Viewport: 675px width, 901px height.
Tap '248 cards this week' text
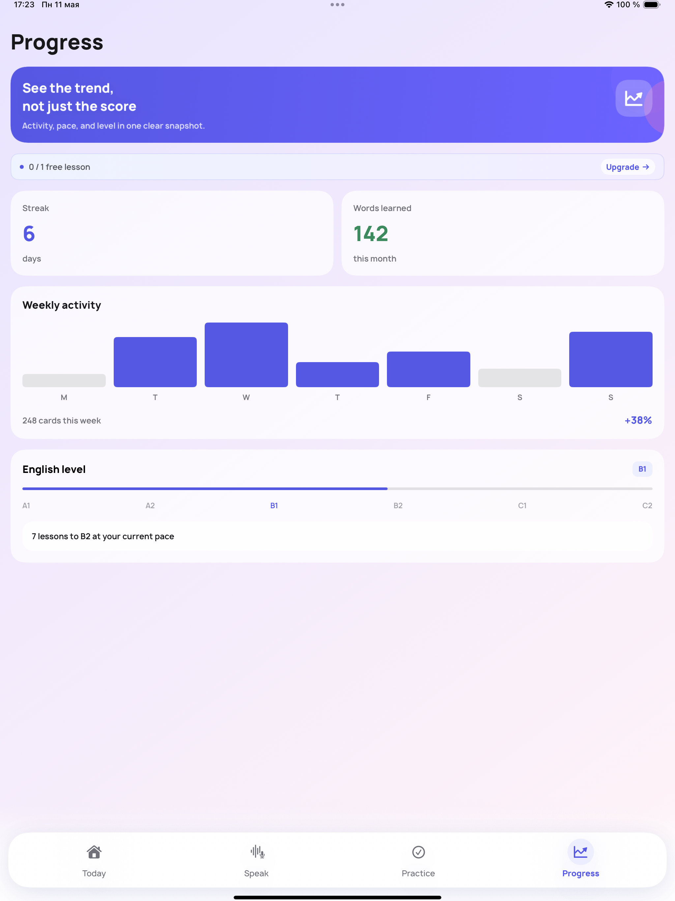pyautogui.click(x=62, y=420)
